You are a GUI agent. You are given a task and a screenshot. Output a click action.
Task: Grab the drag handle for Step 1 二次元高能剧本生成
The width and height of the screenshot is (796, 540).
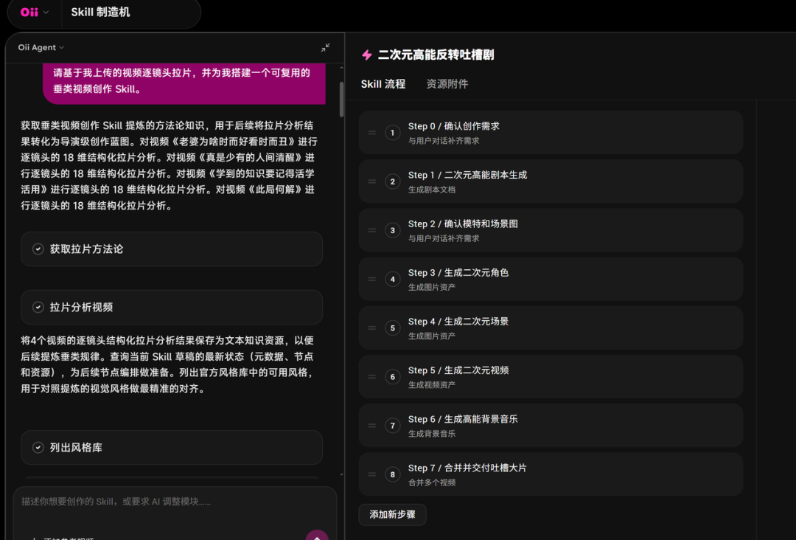[x=372, y=181]
